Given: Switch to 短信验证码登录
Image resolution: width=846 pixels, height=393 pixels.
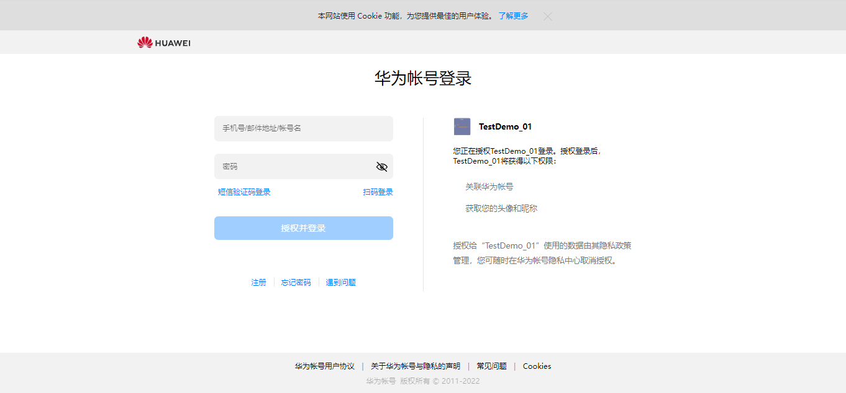Looking at the screenshot, I should coord(244,192).
